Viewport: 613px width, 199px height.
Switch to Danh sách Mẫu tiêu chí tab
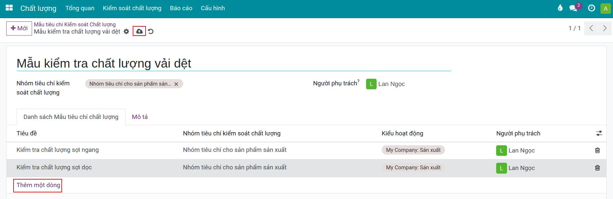click(71, 117)
